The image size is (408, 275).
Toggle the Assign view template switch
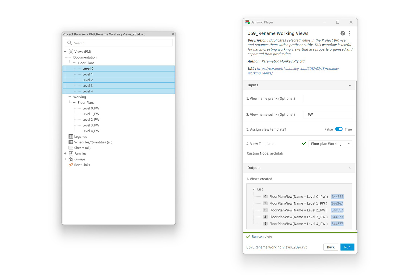coord(339,129)
